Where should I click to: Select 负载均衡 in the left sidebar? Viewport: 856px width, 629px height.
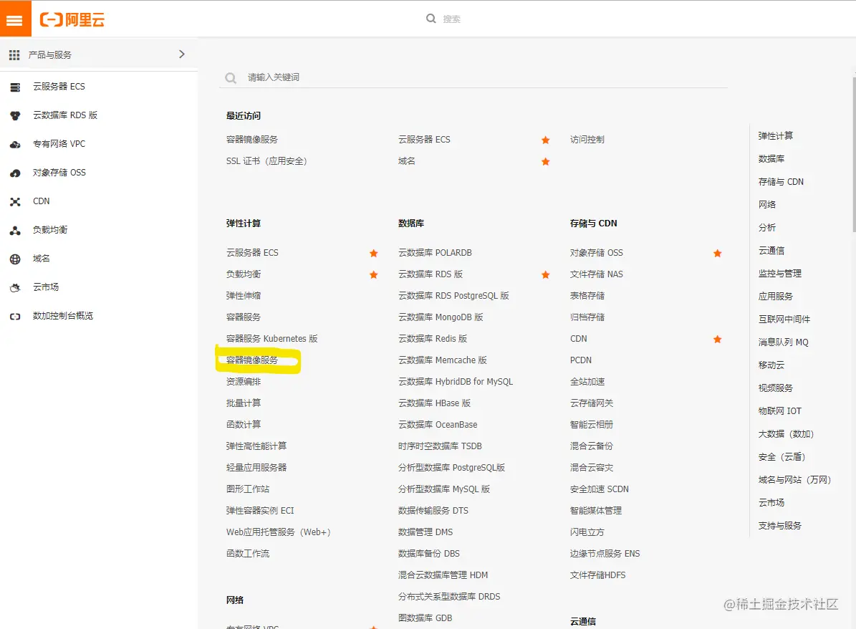pos(15,230)
